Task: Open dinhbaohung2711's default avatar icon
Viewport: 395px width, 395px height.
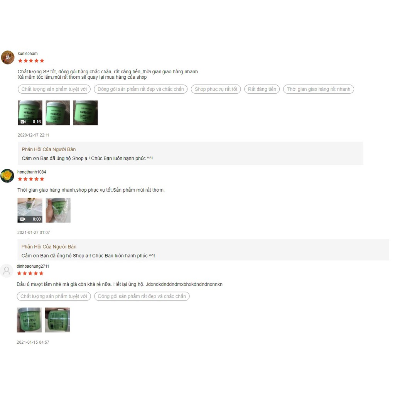Action: click(x=7, y=271)
